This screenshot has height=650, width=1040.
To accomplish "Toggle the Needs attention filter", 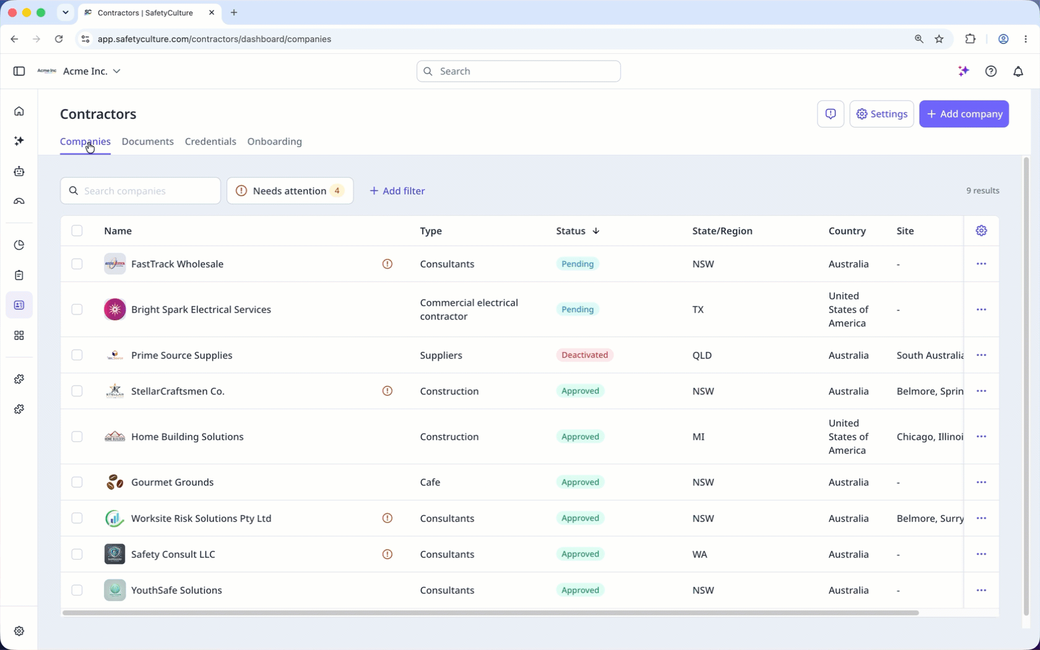I will 290,191.
